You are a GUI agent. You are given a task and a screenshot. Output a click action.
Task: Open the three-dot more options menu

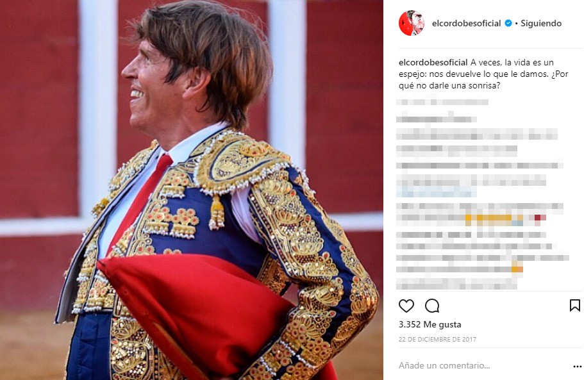click(x=578, y=367)
